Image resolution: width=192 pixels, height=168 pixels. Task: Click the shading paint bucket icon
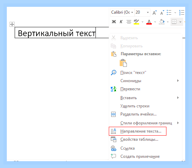coord(162,22)
